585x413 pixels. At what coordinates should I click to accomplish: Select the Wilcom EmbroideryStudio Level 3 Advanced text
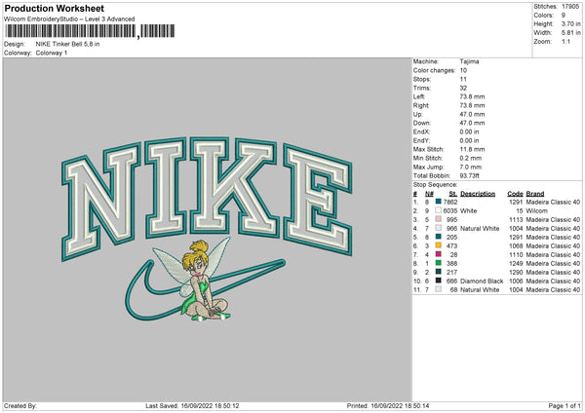[x=69, y=19]
